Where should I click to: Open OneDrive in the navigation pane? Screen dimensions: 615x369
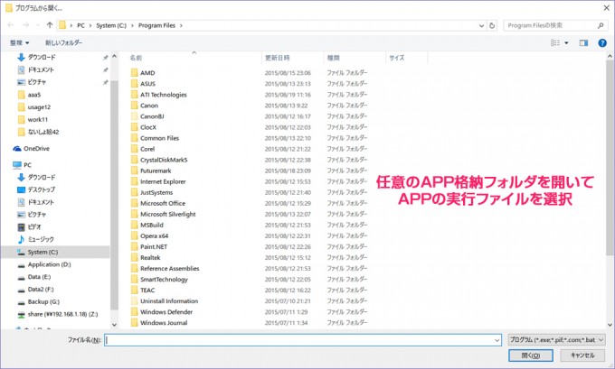tap(32, 148)
